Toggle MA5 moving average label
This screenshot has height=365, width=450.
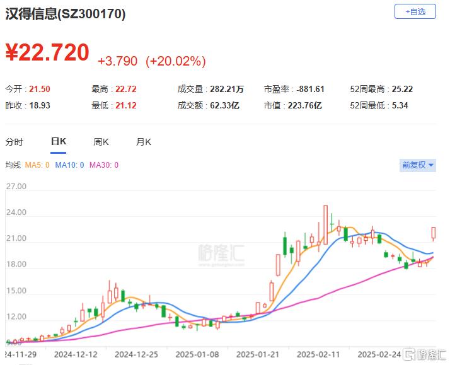coord(37,165)
